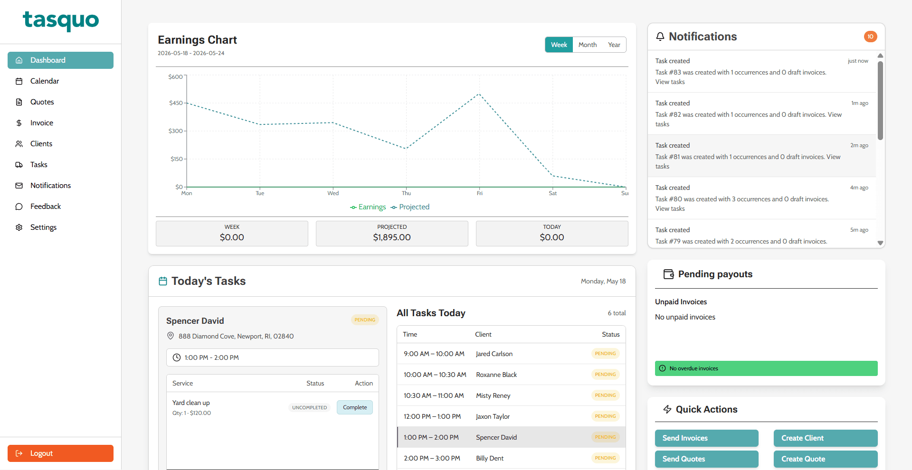Viewport: 912px width, 470px height.
Task: Click the tasquo logo
Action: pos(61,21)
